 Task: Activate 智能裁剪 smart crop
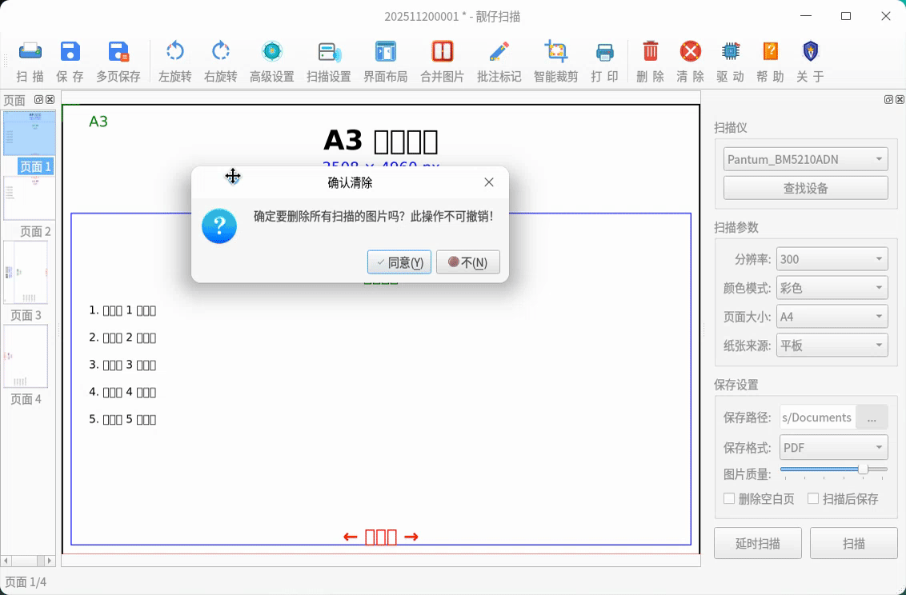coord(556,61)
